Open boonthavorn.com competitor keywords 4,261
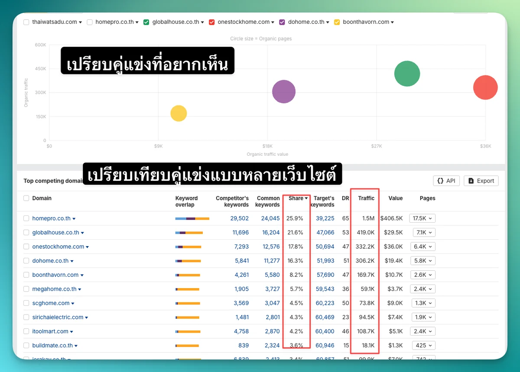The image size is (520, 372). tap(242, 275)
